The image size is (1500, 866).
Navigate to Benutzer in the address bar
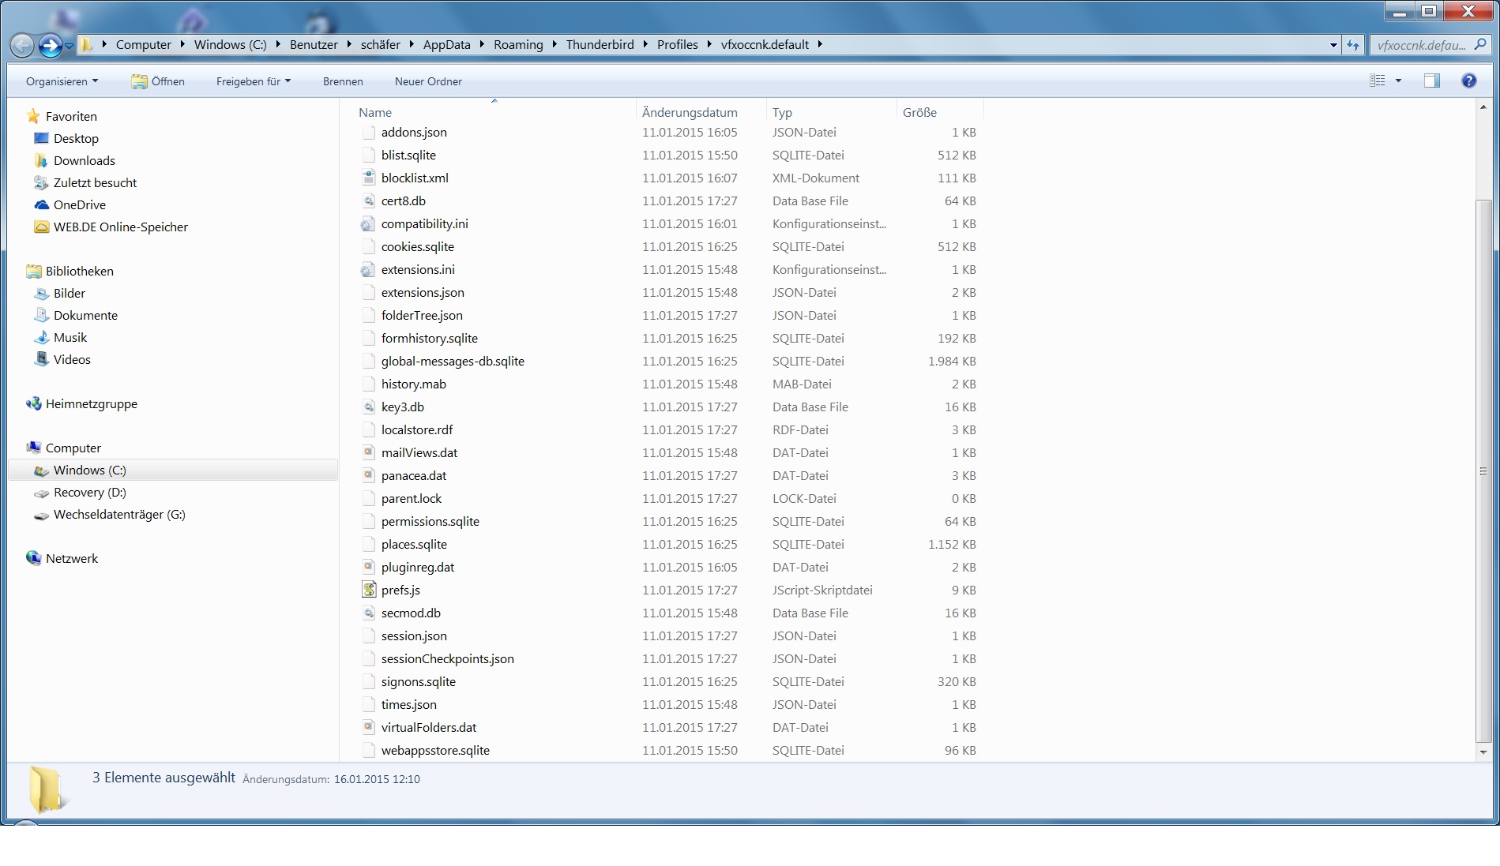click(x=314, y=44)
